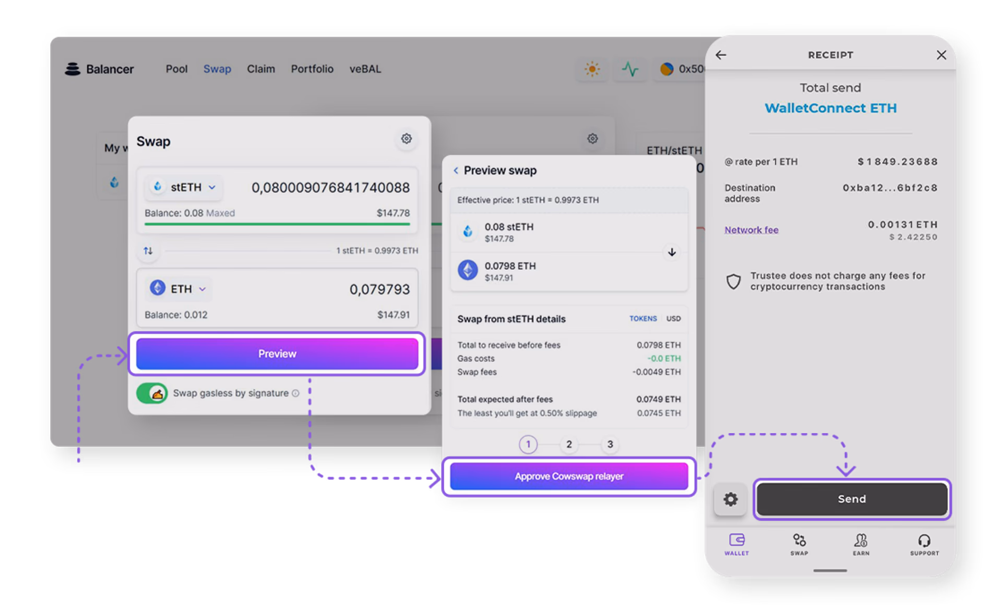The image size is (1002, 612).
Task: Open Wallet tab in bottom navigation
Action: (737, 544)
